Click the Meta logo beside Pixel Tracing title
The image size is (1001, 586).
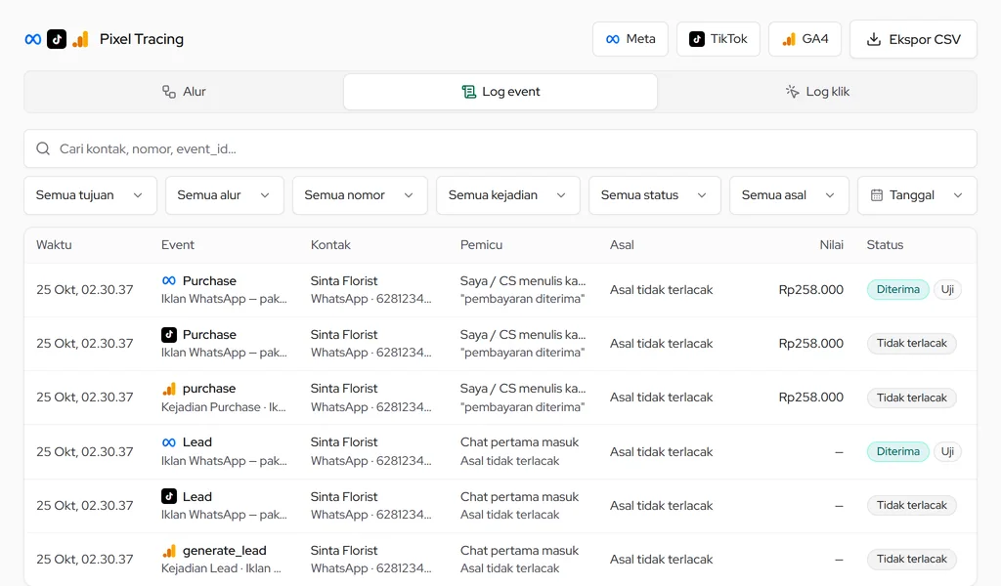click(33, 39)
